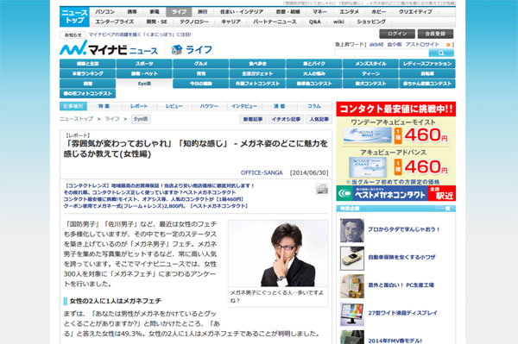Click the プロからタダで学んじゃおう！ link
This screenshot has height=344, width=518.
[x=404, y=229]
